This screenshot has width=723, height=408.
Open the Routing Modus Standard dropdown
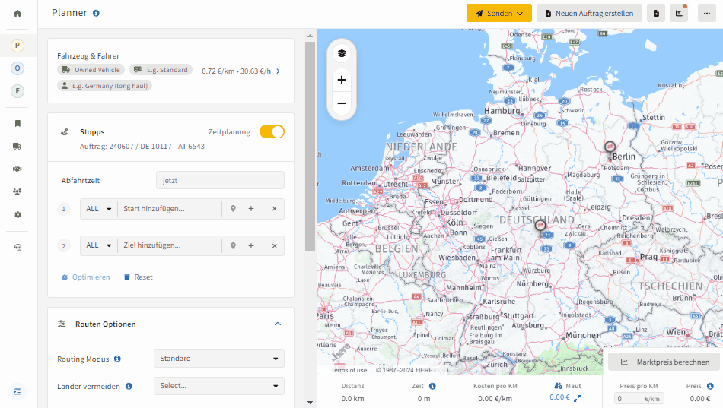point(219,359)
